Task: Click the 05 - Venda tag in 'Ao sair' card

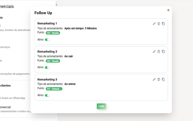Action: click(53, 61)
